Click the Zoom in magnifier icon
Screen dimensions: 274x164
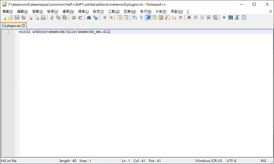[x=104, y=18]
